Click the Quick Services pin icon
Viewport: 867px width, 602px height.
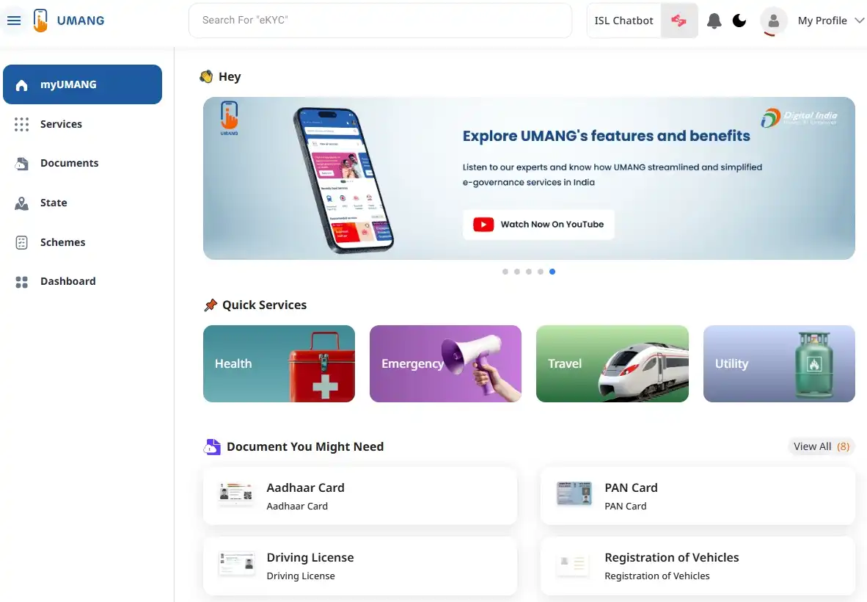click(x=211, y=305)
